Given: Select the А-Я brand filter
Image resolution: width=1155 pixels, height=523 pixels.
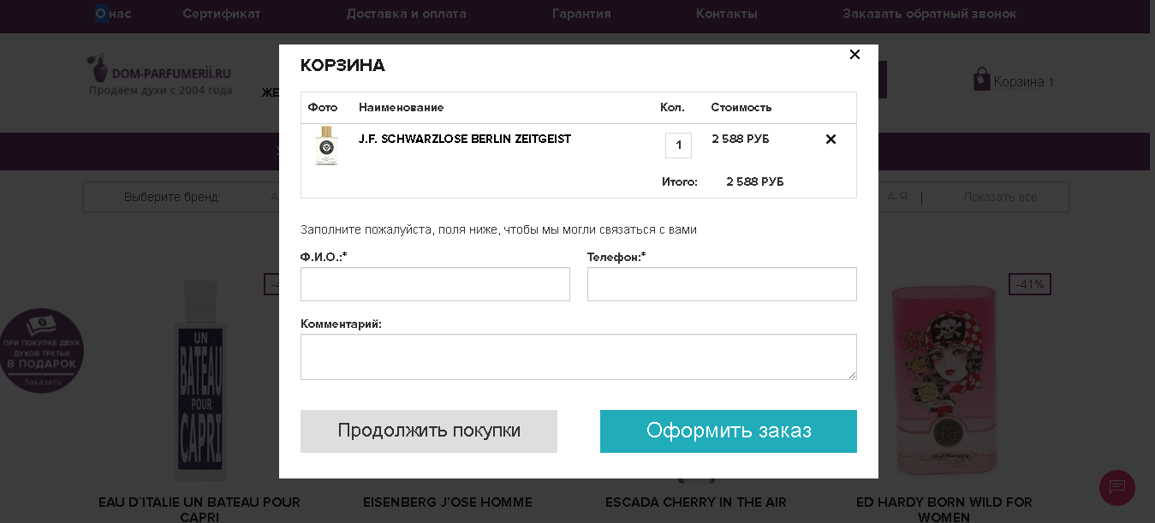Looking at the screenshot, I should (897, 197).
